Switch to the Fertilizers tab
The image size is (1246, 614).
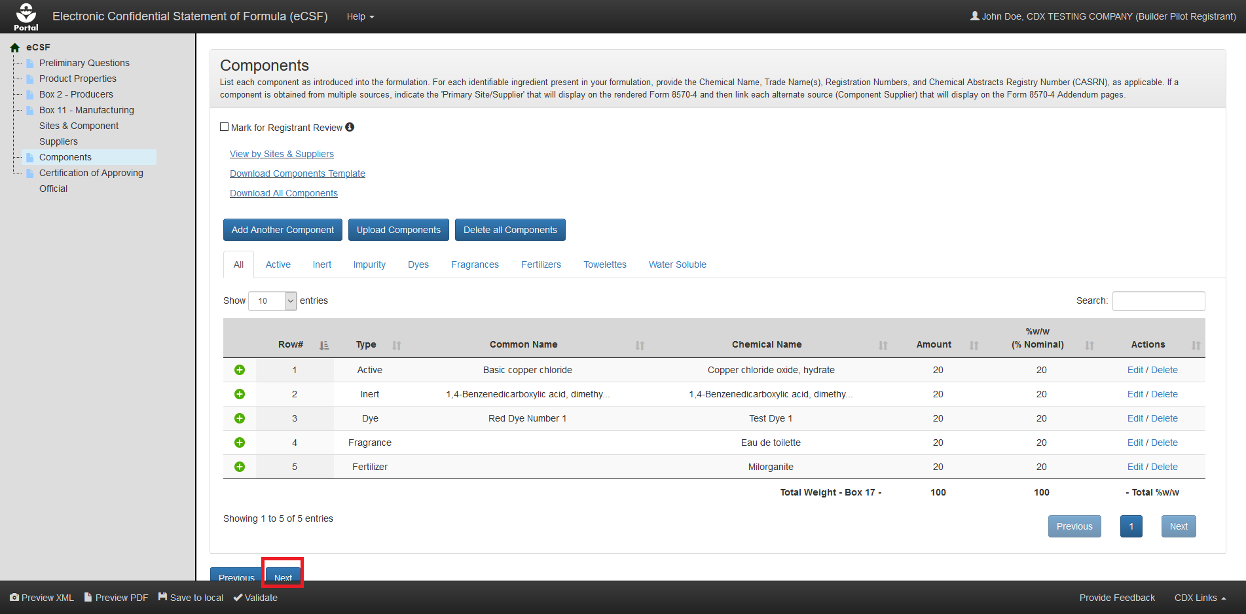tap(541, 264)
